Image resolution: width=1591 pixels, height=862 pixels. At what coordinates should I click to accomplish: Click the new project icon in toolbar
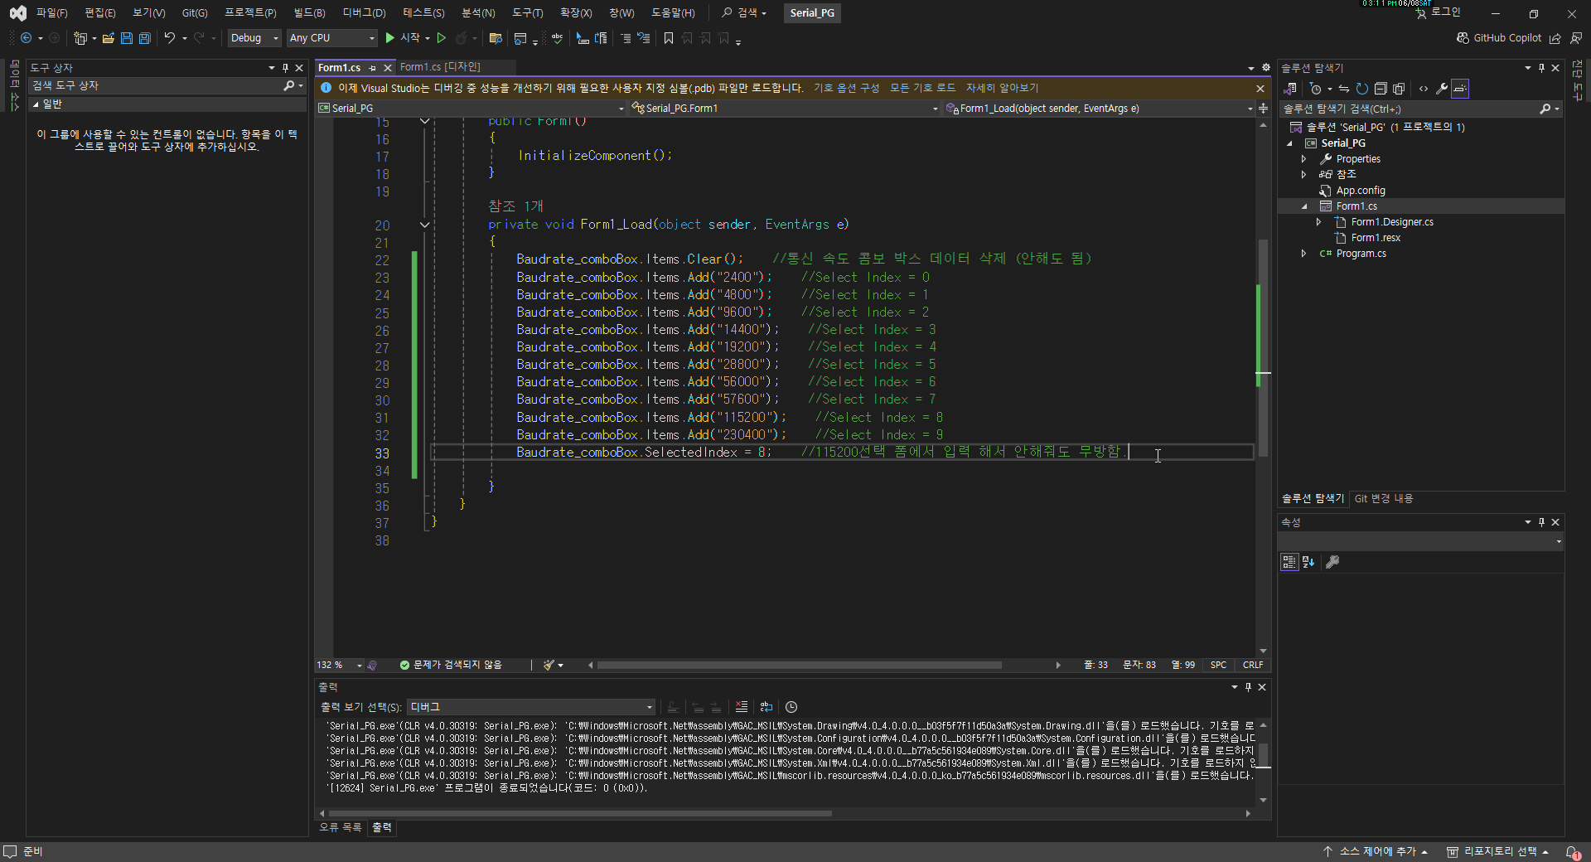[80, 38]
